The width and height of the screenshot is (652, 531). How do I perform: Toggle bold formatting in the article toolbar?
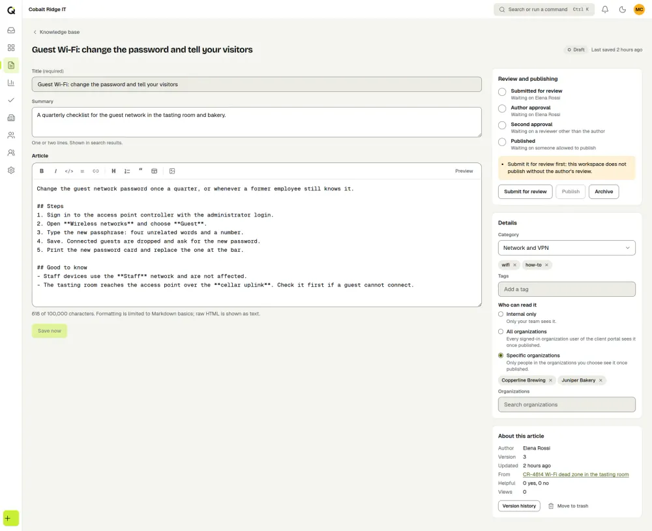[42, 171]
